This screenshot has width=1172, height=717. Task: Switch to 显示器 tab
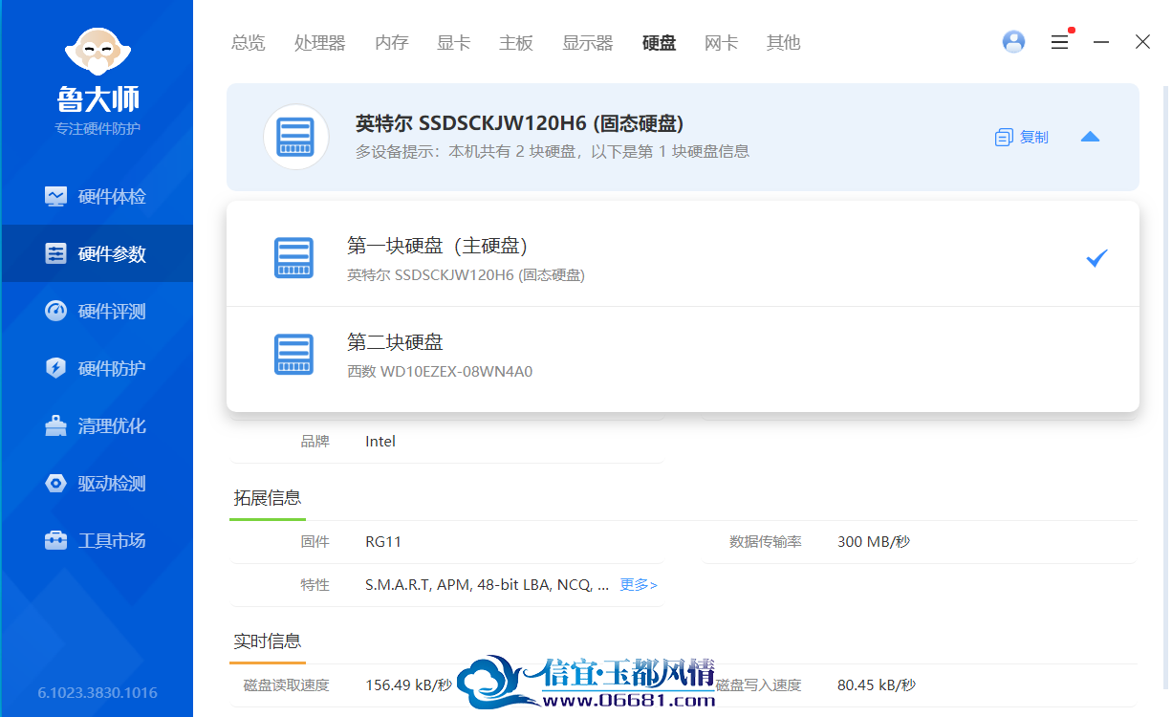coord(588,43)
